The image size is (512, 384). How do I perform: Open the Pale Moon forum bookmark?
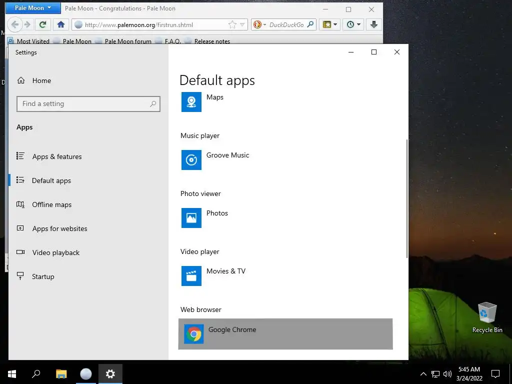click(x=123, y=41)
